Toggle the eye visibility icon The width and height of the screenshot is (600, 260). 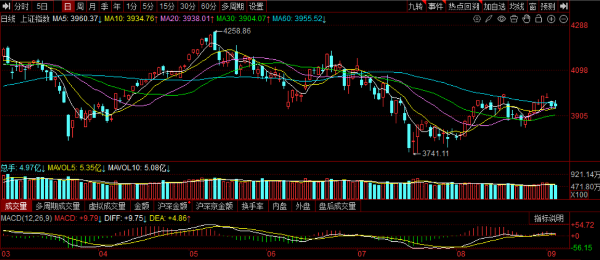point(502,19)
